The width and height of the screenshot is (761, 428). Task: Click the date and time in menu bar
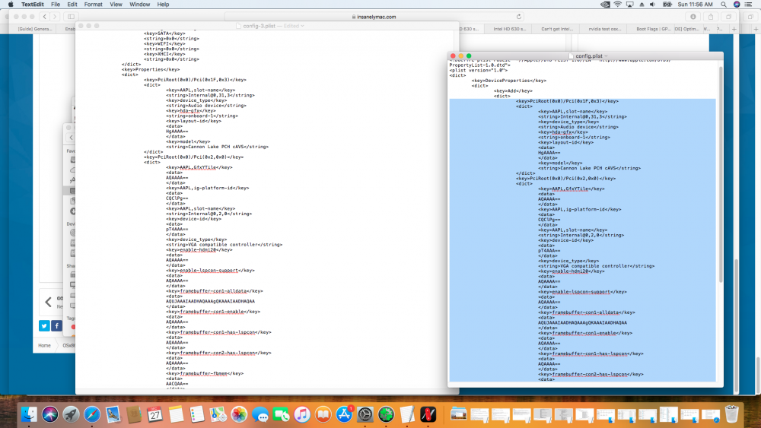coord(695,5)
